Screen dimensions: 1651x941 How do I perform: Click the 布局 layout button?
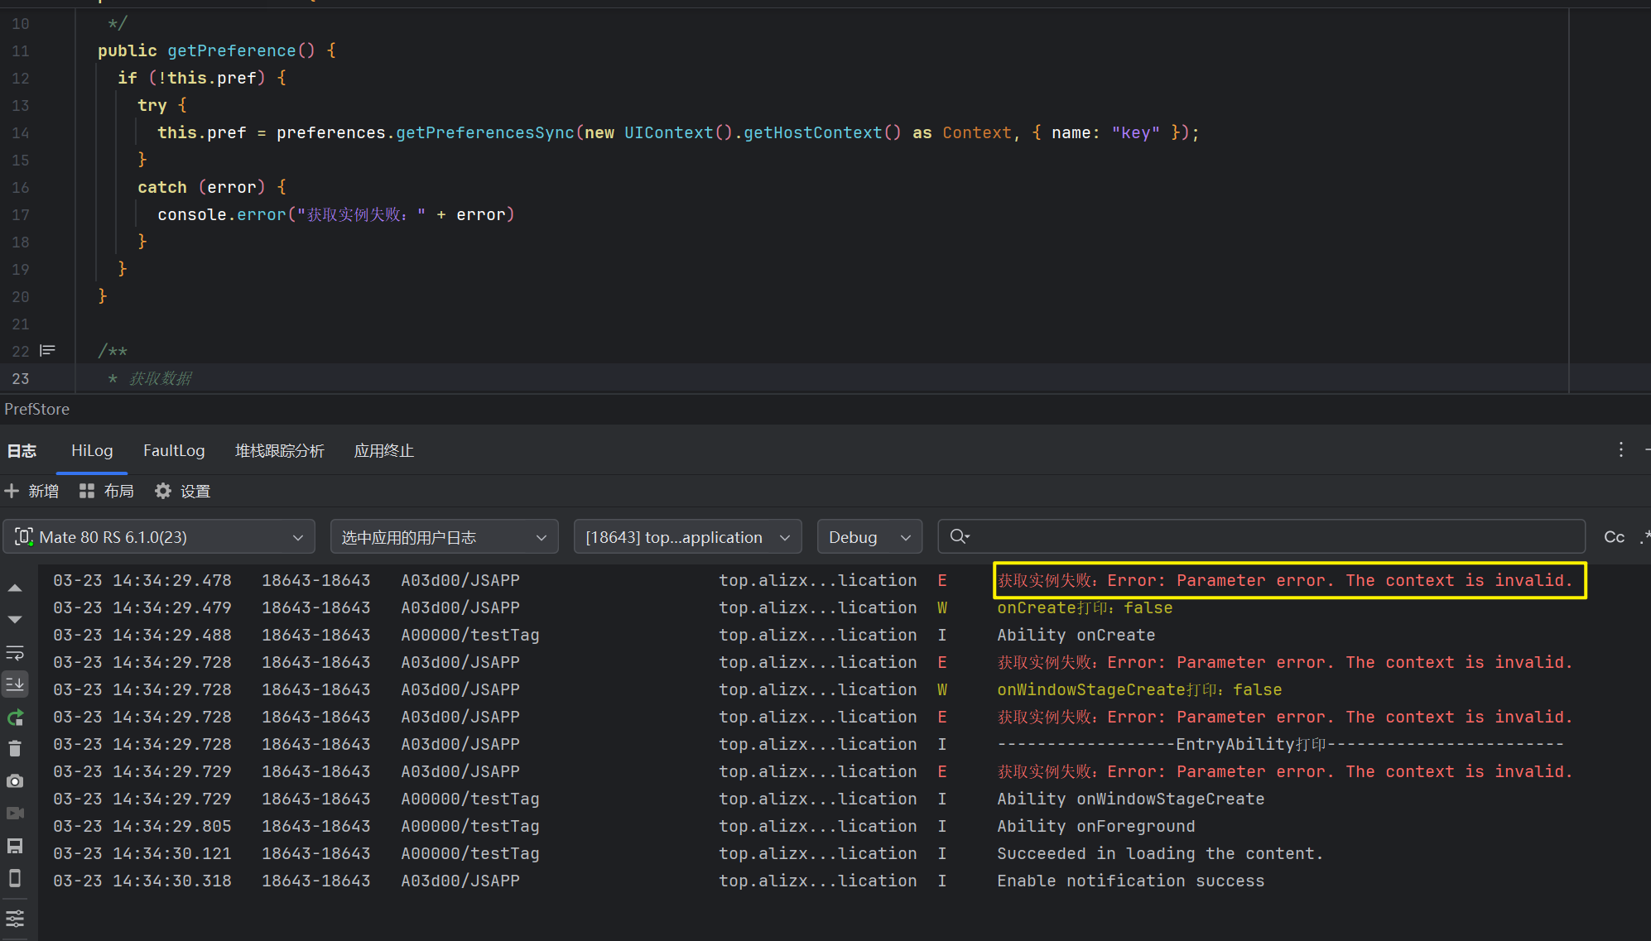click(107, 492)
